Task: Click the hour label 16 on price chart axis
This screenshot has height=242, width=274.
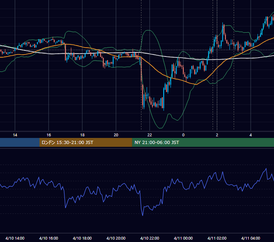Action: [49, 135]
